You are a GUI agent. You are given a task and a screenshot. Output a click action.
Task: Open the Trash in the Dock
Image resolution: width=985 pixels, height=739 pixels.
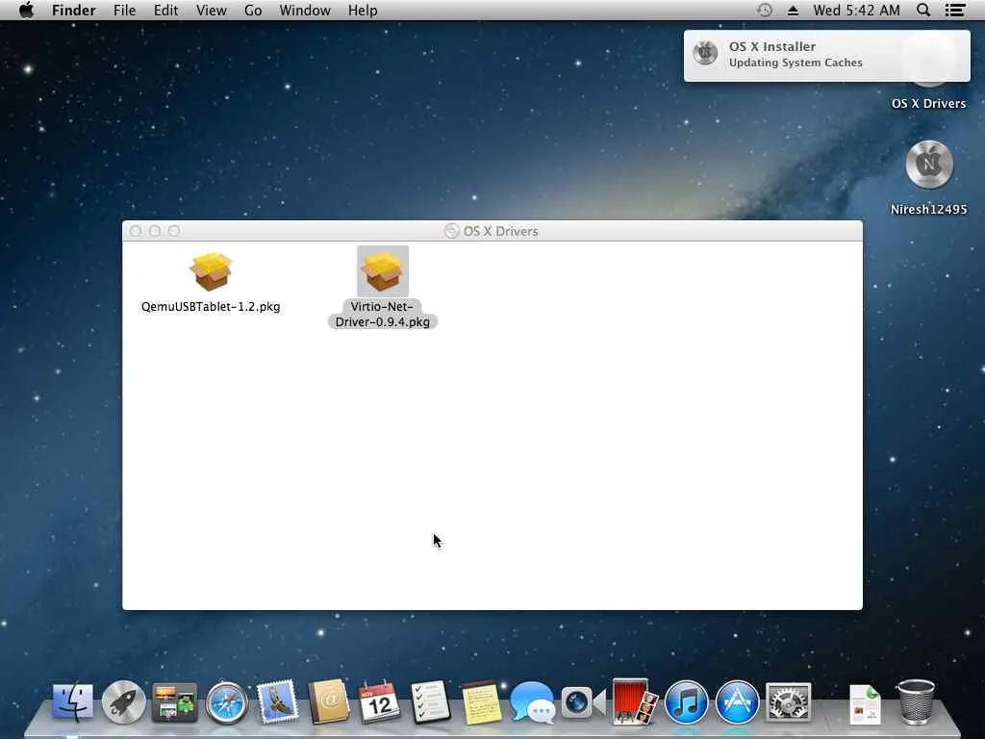coord(916,702)
